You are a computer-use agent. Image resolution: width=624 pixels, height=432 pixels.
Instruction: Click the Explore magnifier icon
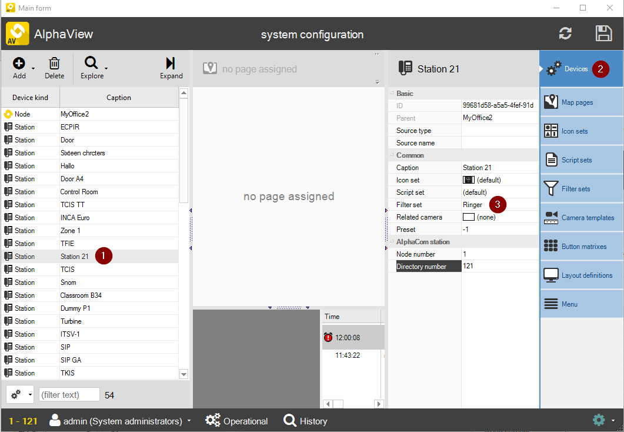(91, 64)
